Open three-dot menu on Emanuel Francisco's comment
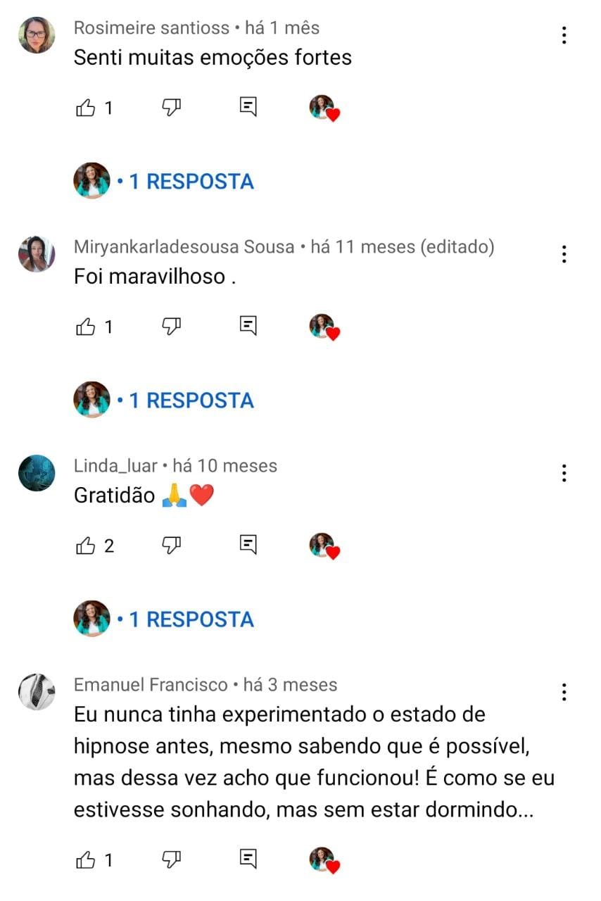 [x=564, y=692]
